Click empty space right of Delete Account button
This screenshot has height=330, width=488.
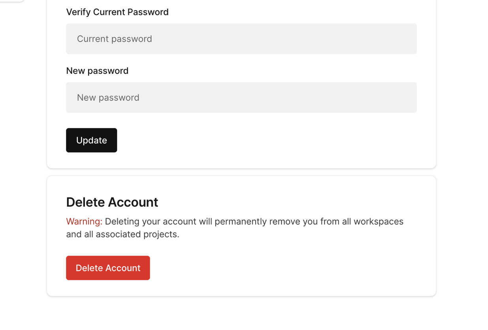277,268
